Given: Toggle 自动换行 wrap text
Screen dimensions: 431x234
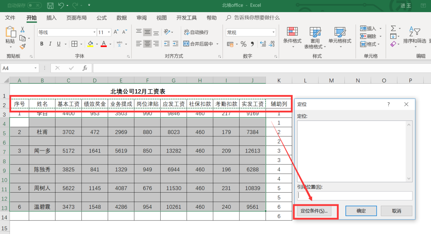Looking at the screenshot, I should [196, 32].
